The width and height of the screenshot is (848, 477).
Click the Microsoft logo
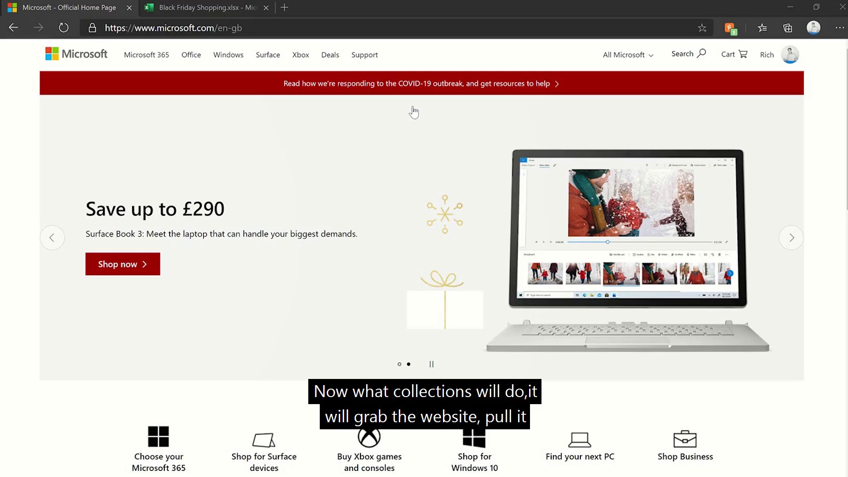pos(76,54)
